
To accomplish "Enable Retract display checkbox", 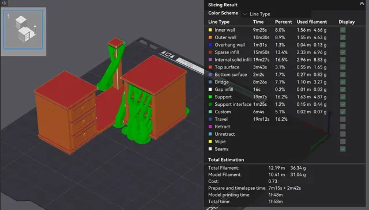I will point(343,127).
